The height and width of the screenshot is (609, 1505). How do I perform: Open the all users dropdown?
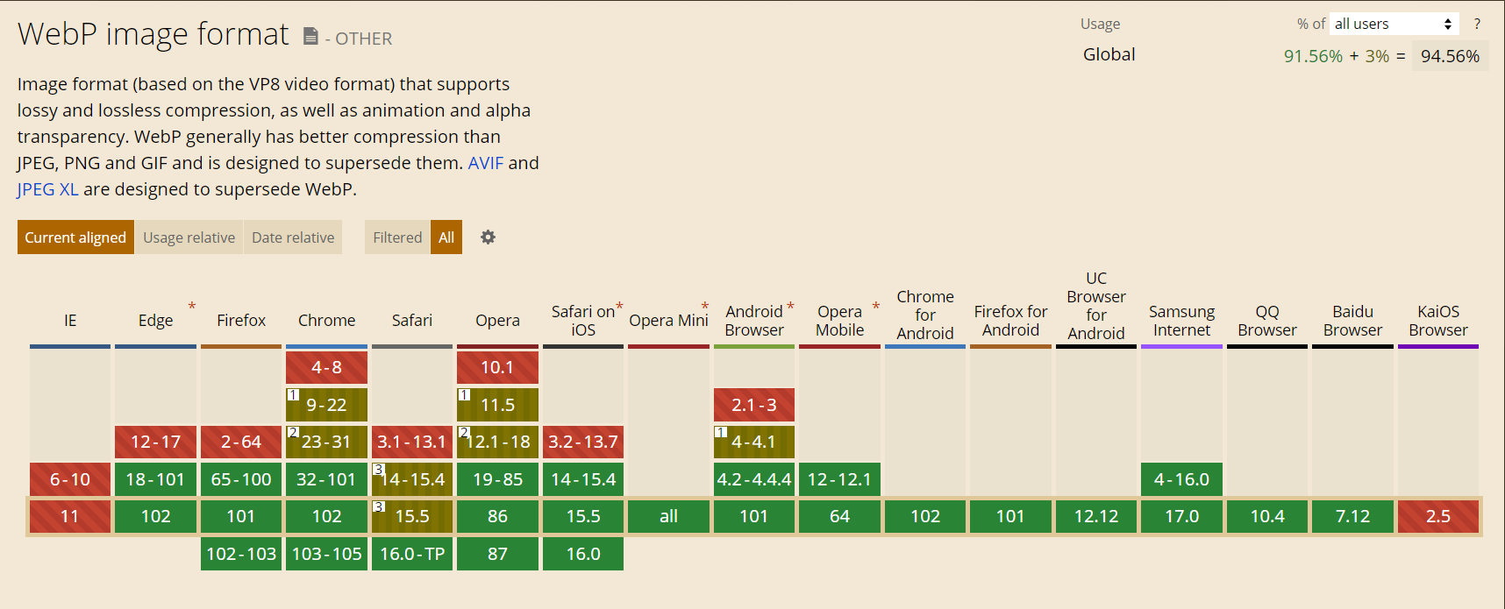(x=1394, y=24)
